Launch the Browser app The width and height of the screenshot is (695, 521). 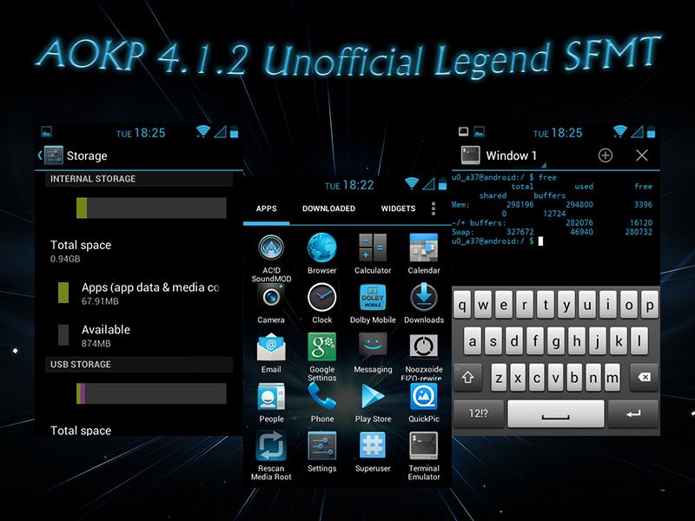click(x=321, y=254)
